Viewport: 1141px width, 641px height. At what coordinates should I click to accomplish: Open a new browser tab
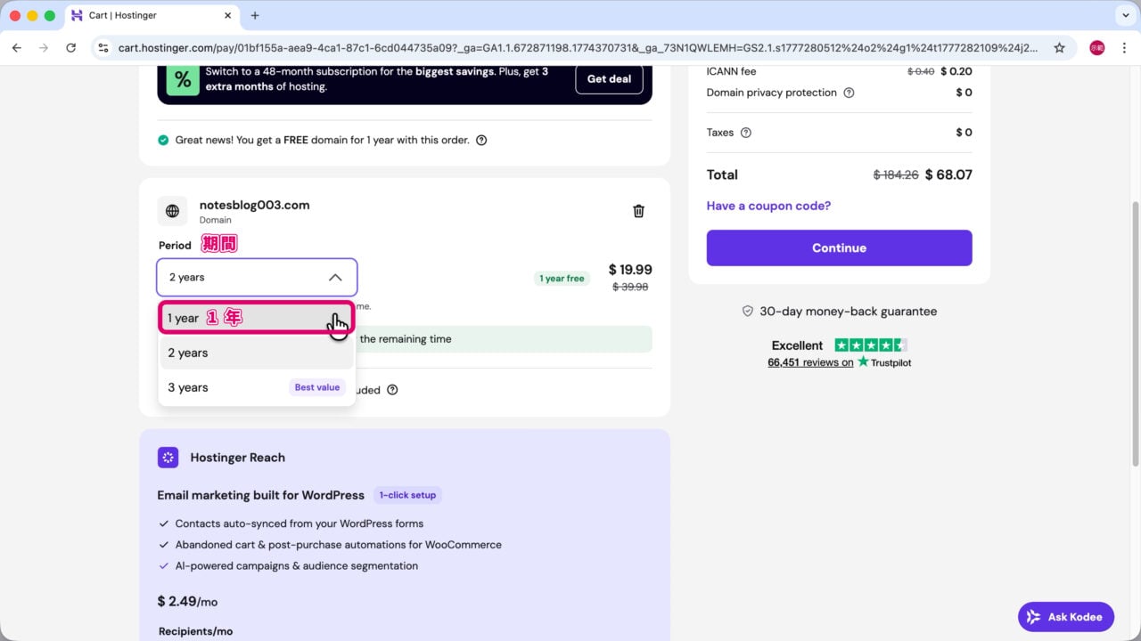click(255, 15)
